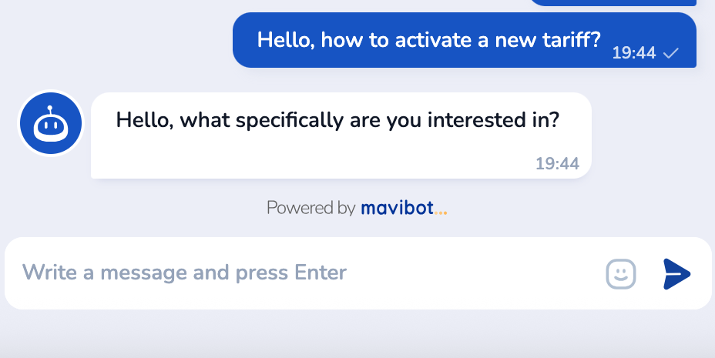Click the robot bot avatar

pos(50,123)
